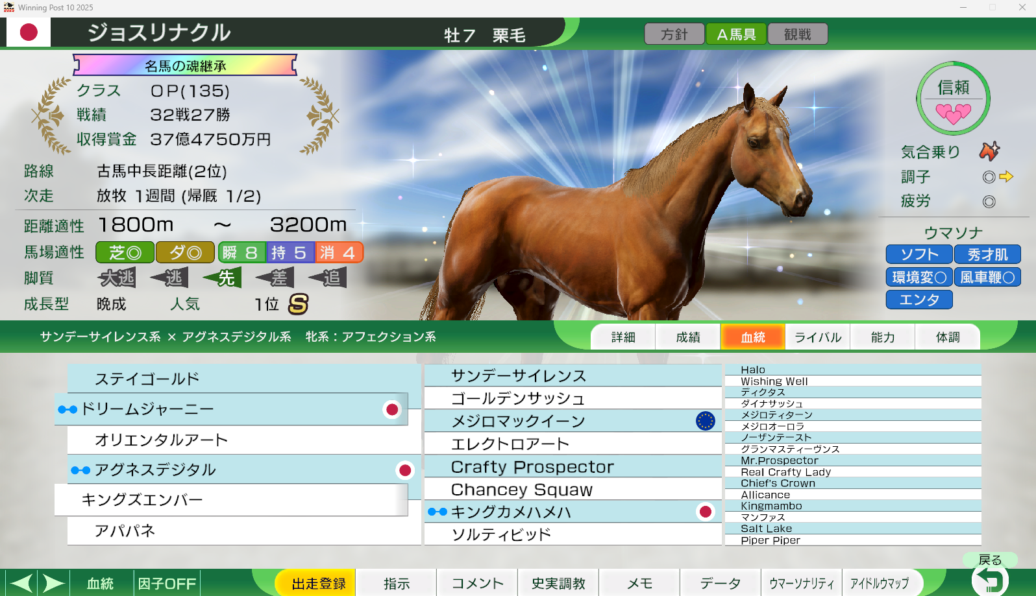The width and height of the screenshot is (1036, 596).
Task: Click the Mr.Prospector ancestor entry
Action: click(x=852, y=460)
